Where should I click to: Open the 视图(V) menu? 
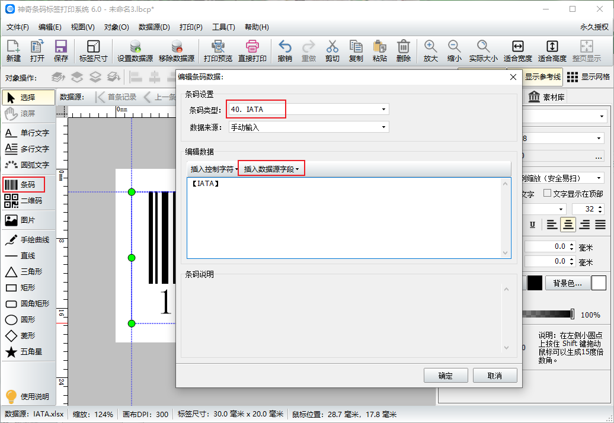coord(82,27)
